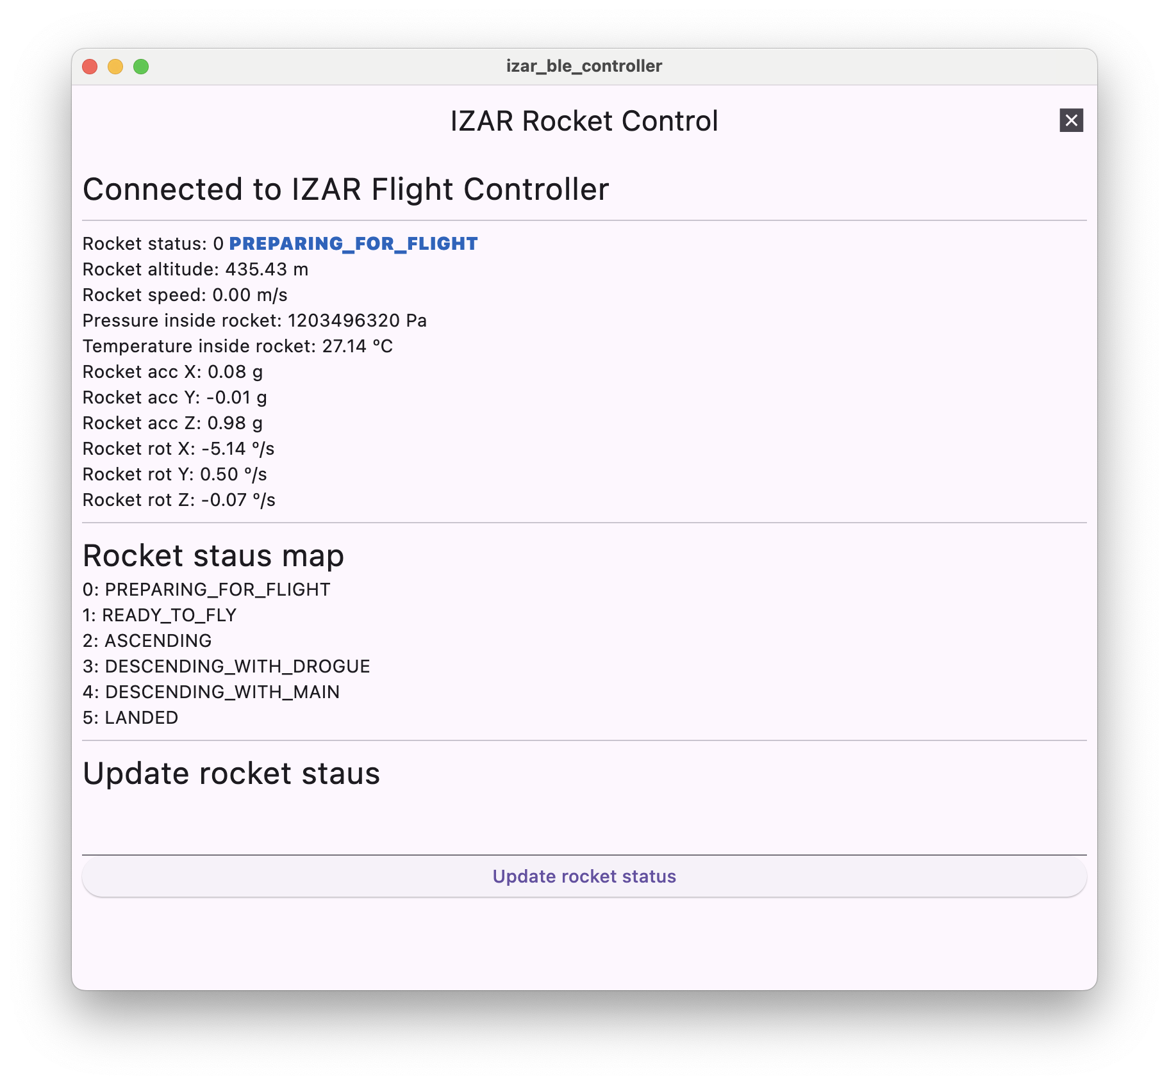Click the 4: DESCENDING_WITH_MAIN map entry
This screenshot has width=1169, height=1085.
click(x=211, y=692)
